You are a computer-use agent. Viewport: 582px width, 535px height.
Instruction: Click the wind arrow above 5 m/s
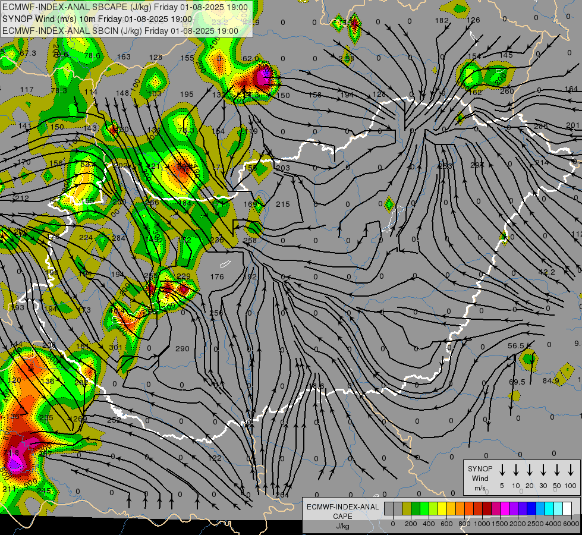[502, 470]
